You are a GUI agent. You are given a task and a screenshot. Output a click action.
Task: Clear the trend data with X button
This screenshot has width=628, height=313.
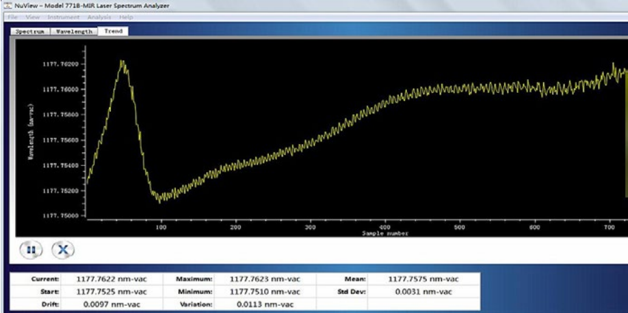click(63, 249)
